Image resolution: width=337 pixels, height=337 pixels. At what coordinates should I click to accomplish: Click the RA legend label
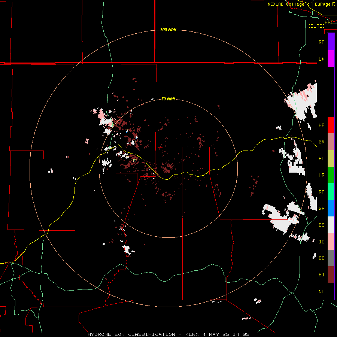coord(321,192)
